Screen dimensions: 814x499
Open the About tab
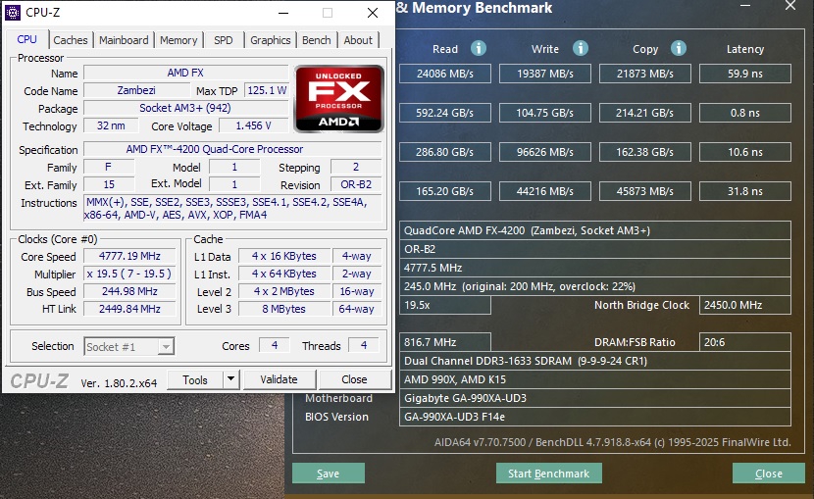358,40
